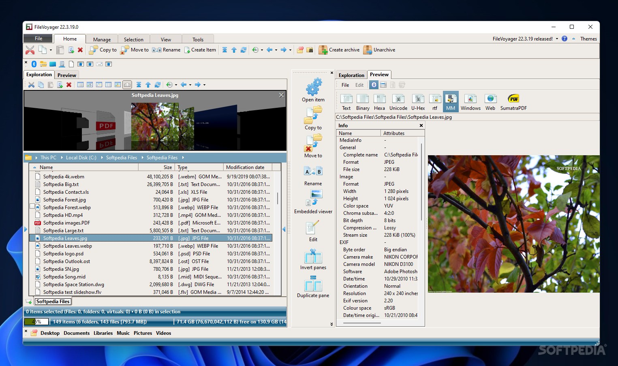Switch to the Tools ribbon tab

pyautogui.click(x=198, y=39)
